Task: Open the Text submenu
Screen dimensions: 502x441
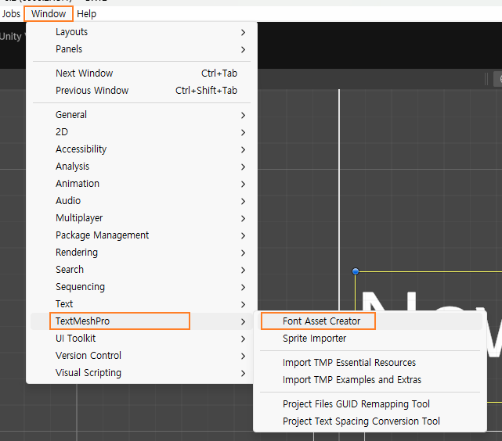Action: click(141, 304)
